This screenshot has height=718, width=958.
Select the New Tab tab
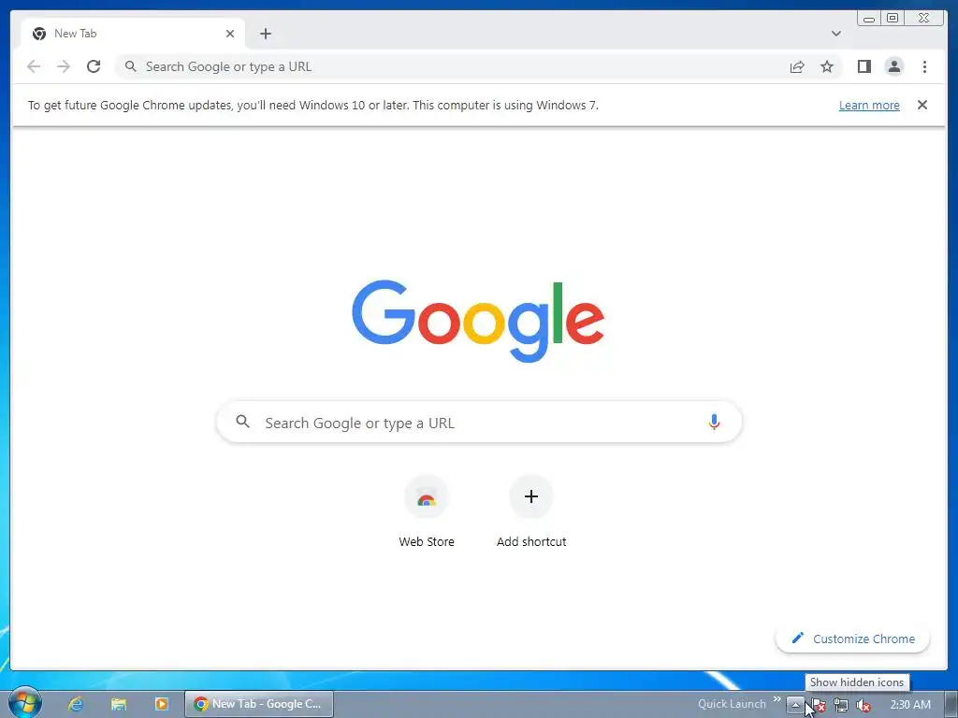point(133,34)
